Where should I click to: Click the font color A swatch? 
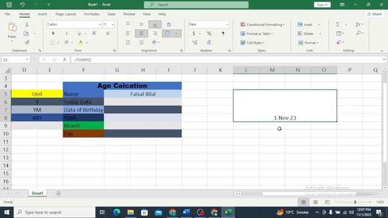click(81, 42)
